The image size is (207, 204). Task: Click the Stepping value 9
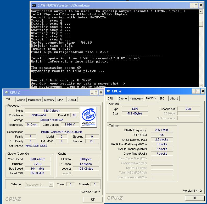click(92, 137)
